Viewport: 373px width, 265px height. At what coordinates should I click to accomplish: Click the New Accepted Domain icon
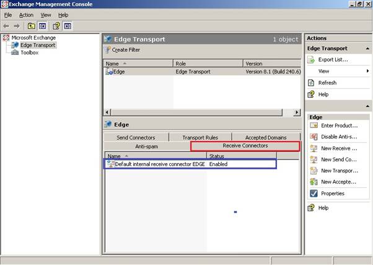coord(314,182)
